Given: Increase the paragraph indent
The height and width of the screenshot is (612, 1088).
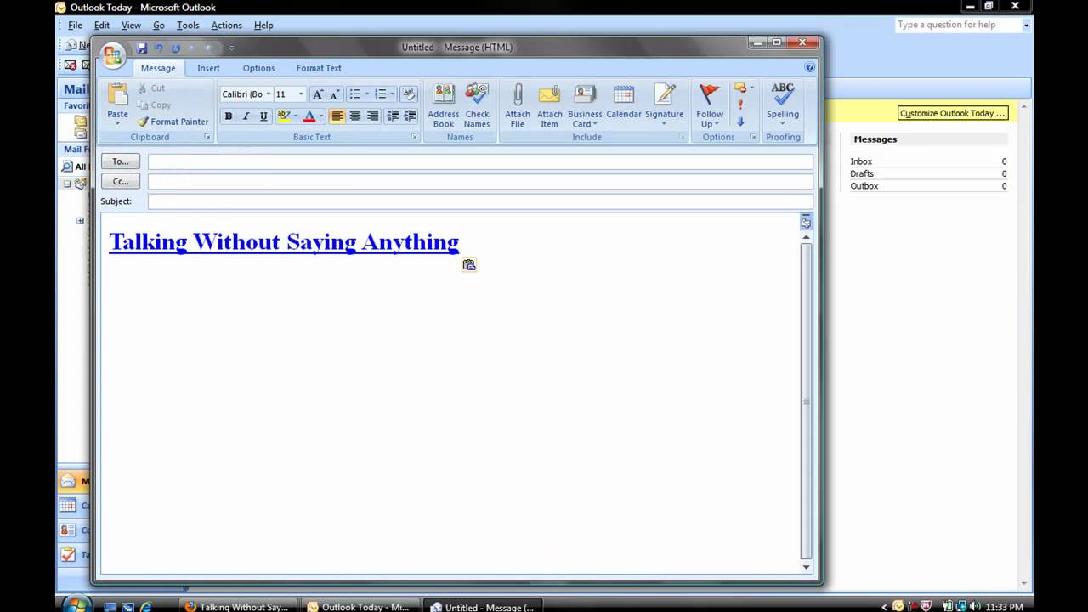Looking at the screenshot, I should [x=410, y=116].
